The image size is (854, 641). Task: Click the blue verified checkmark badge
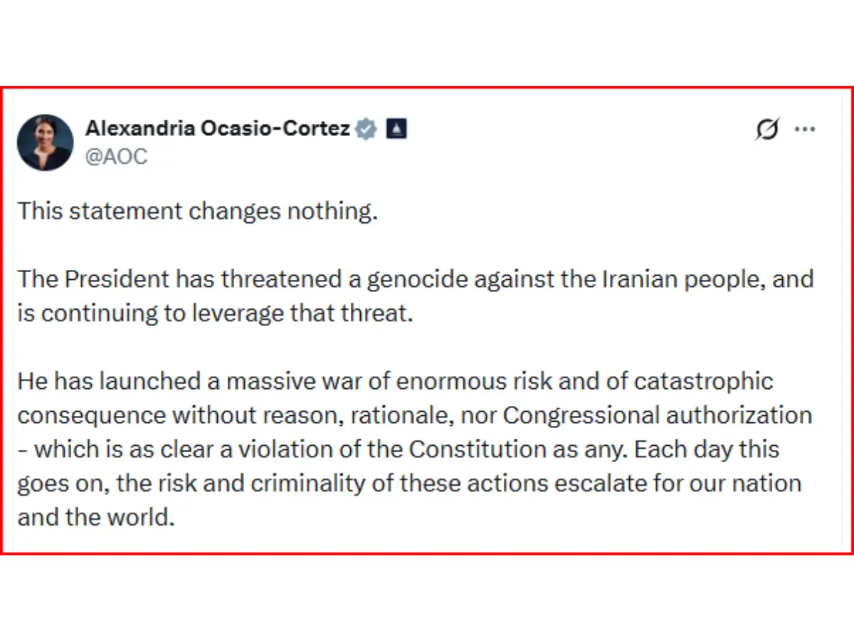point(366,129)
